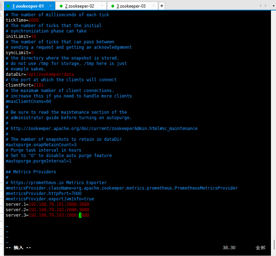
Task: Click the 'Purge task interval in hours' comment
Action: (x=44, y=150)
